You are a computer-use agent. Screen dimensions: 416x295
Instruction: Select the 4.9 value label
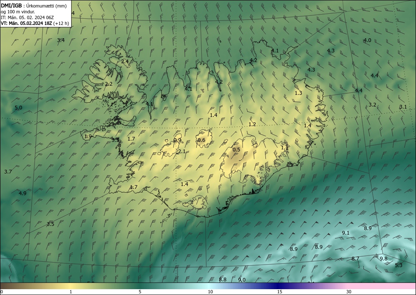(x=22, y=193)
